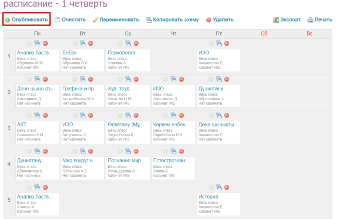Click green add icon above Monday's АКТ lesson
337x219 pixels.
tap(29, 115)
